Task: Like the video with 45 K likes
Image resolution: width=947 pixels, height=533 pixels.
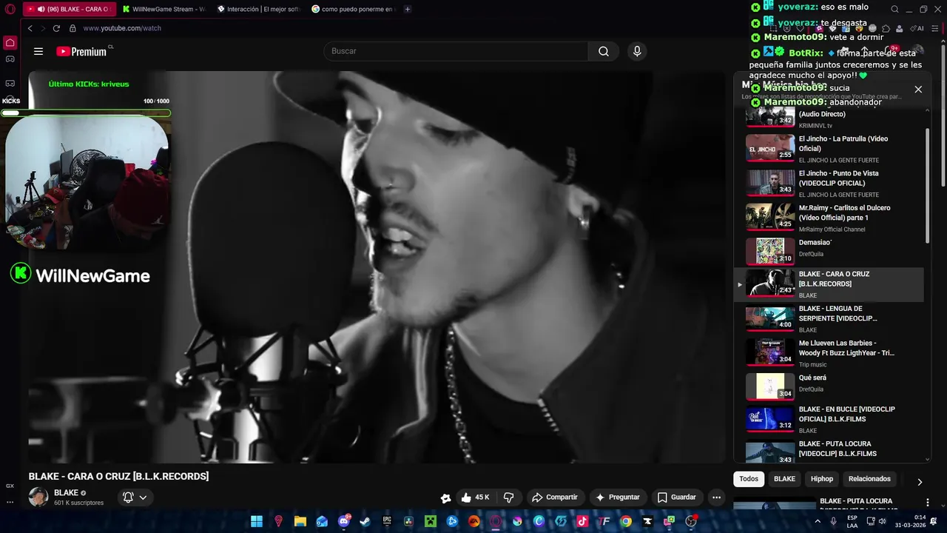Action: 474,497
